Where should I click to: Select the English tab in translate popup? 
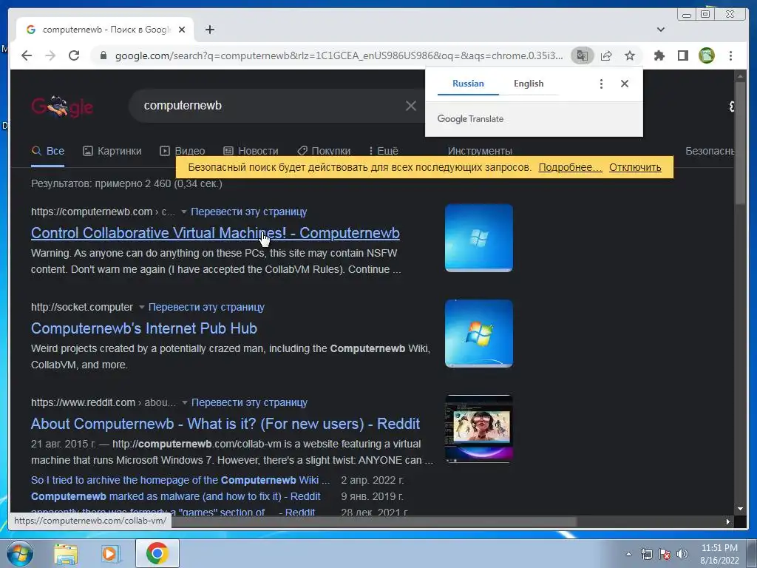[529, 84]
